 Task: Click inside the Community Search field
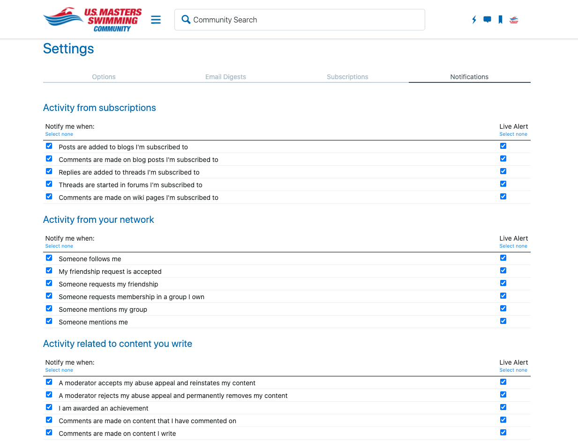300,19
